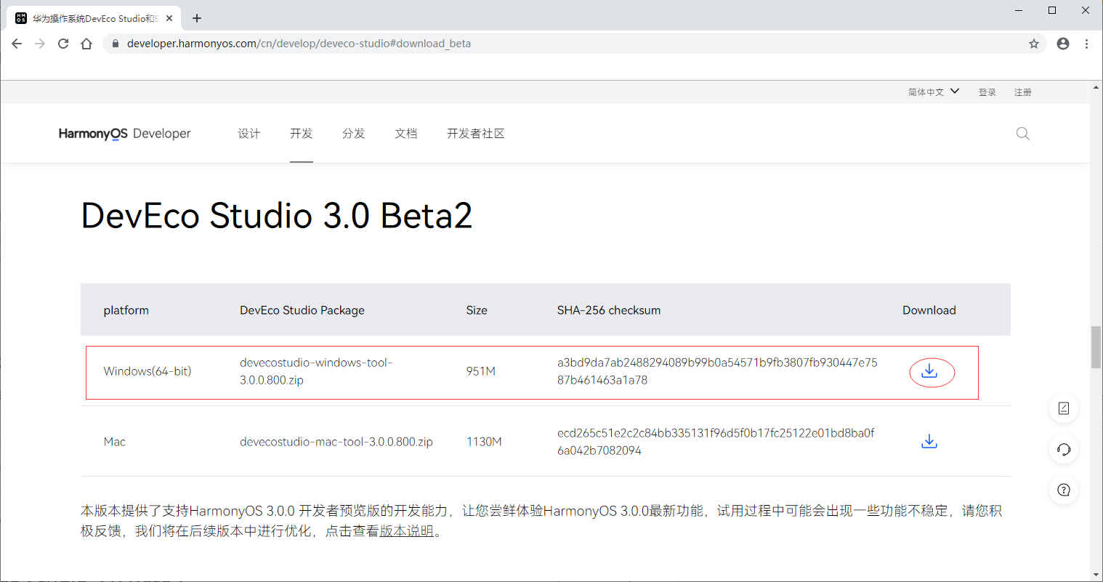Click the 1130M size value

(484, 442)
